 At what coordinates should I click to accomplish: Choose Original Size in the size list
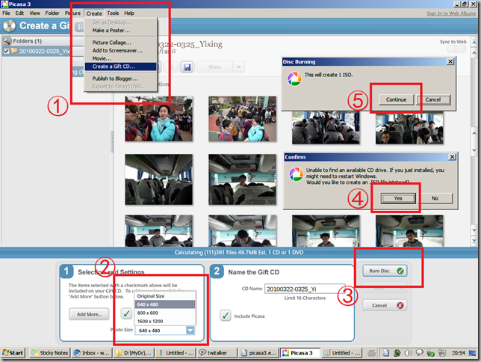click(x=165, y=296)
